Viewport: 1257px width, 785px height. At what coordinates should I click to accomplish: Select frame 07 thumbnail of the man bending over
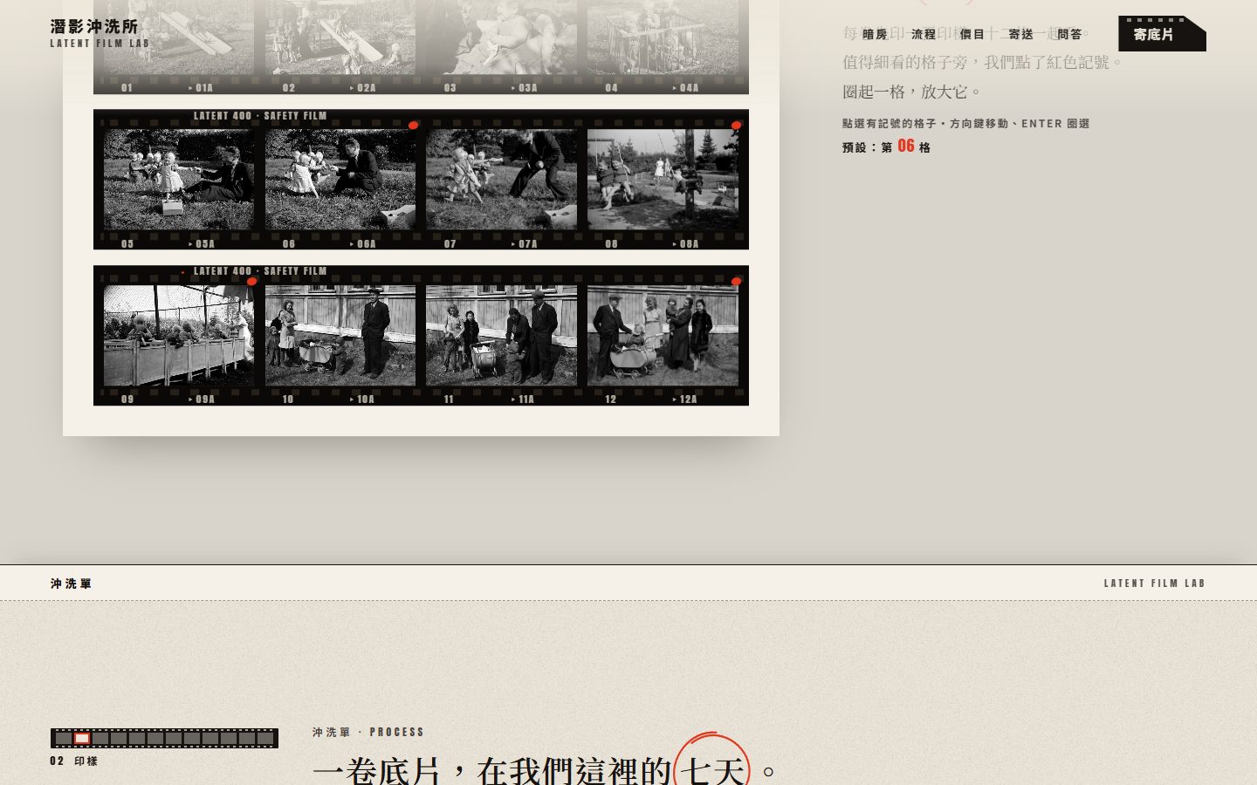tap(501, 180)
